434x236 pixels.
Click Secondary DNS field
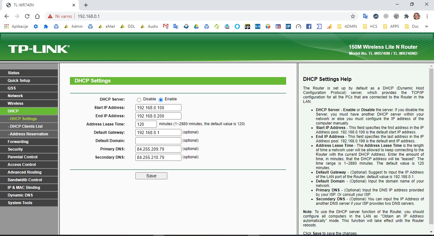(x=158, y=157)
